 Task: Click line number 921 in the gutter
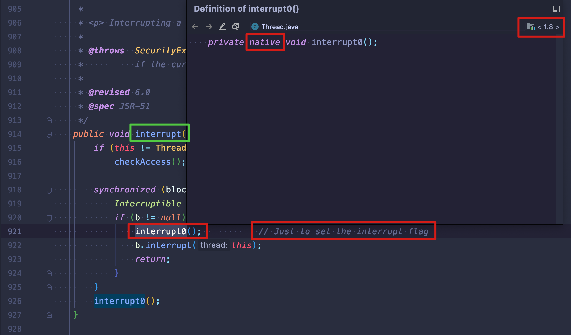pyautogui.click(x=15, y=231)
